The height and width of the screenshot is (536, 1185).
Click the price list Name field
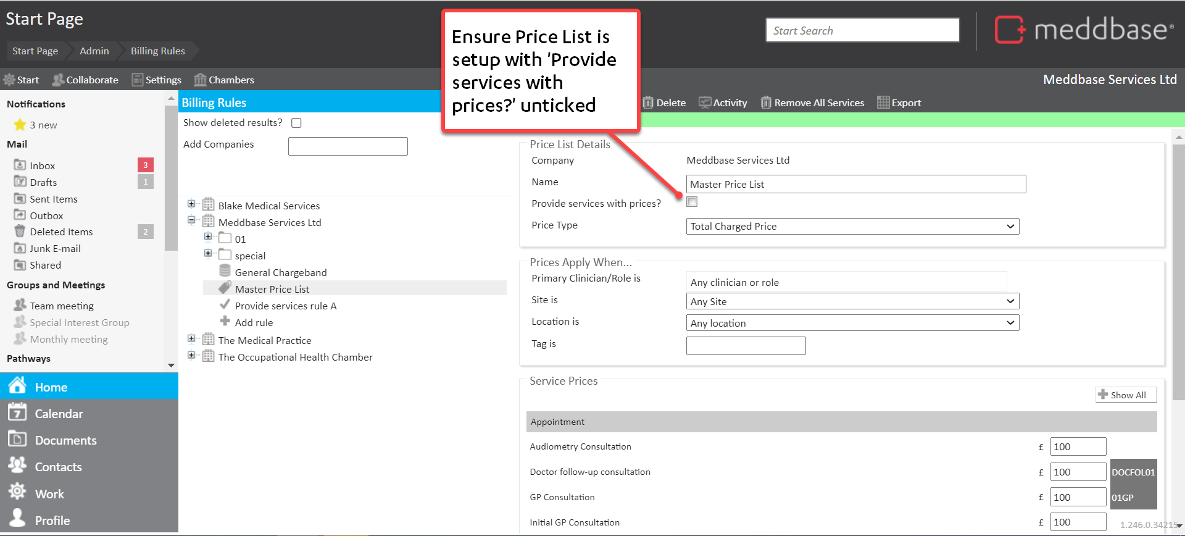(856, 184)
